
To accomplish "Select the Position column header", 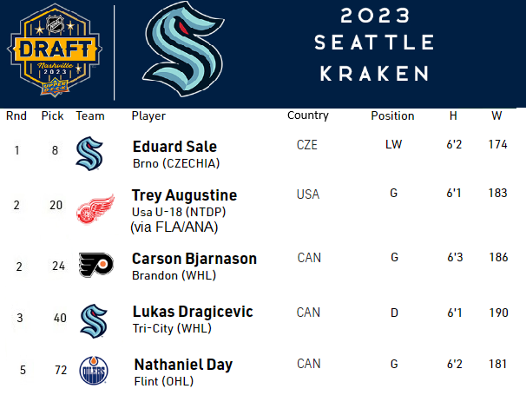I will [x=392, y=115].
